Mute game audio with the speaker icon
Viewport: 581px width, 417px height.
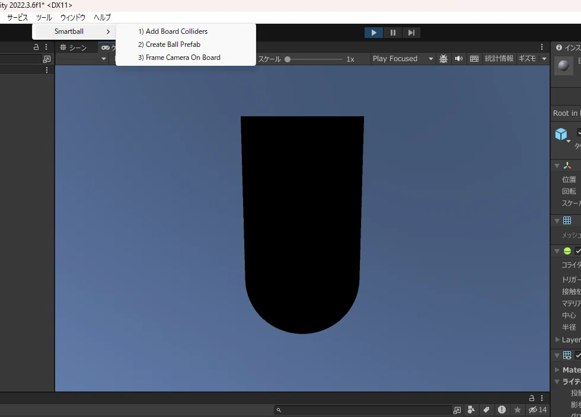click(x=459, y=59)
